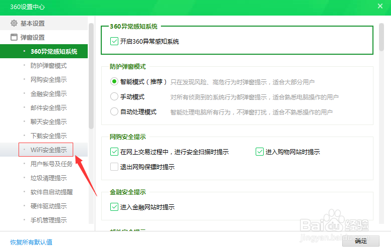Click the 网购安全提示 group heading

point(128,137)
